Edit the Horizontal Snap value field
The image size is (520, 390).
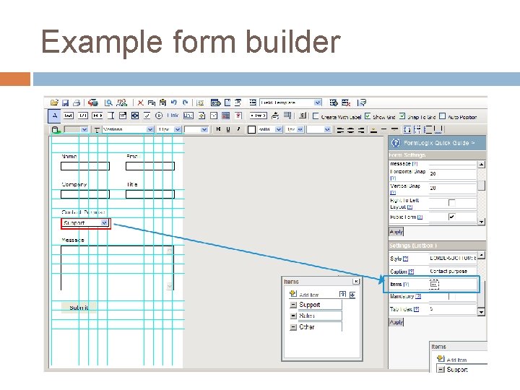pos(452,173)
